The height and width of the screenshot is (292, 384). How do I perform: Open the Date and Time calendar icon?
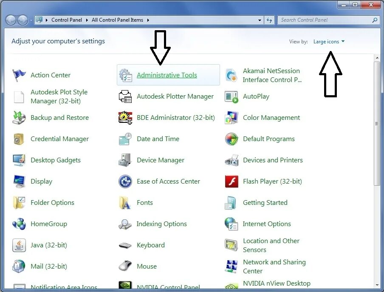click(x=125, y=139)
